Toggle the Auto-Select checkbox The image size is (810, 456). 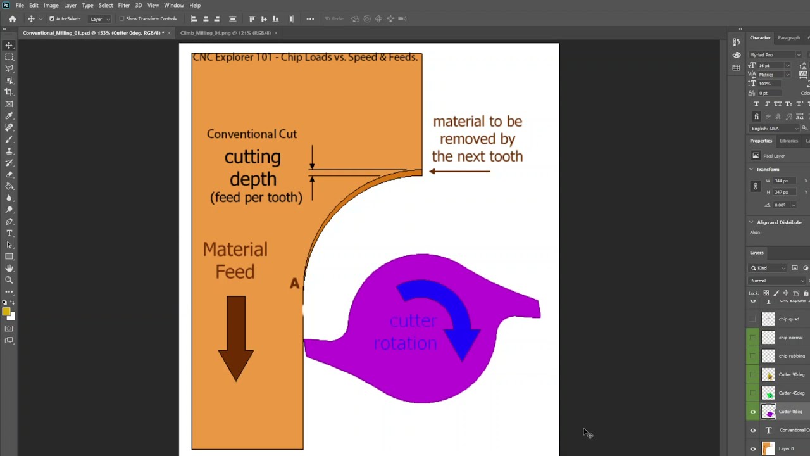coord(52,19)
